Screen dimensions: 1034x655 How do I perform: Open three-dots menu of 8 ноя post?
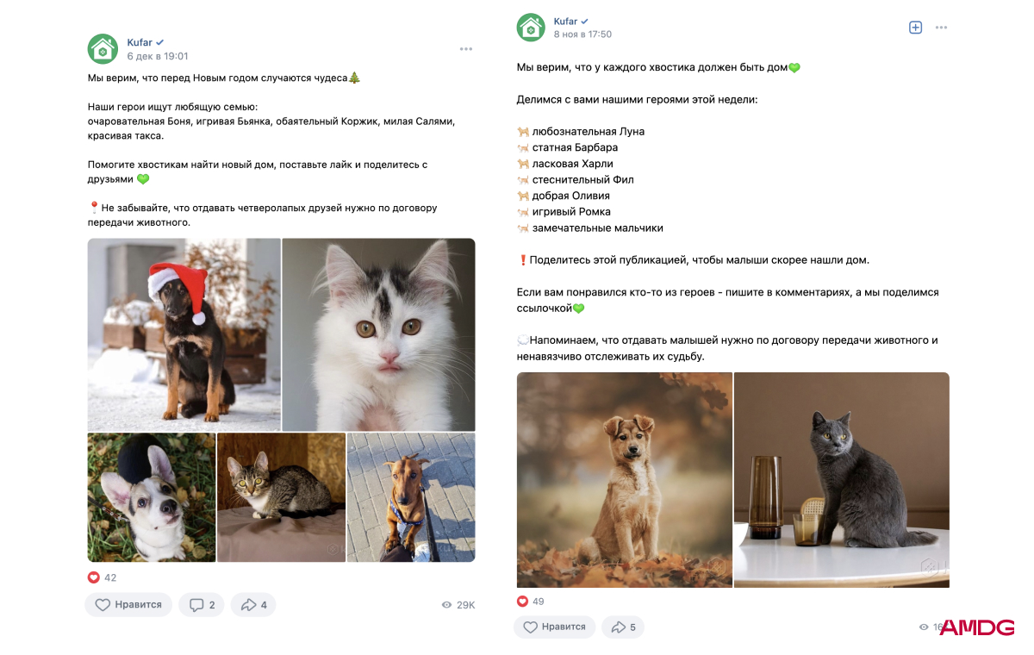point(941,28)
